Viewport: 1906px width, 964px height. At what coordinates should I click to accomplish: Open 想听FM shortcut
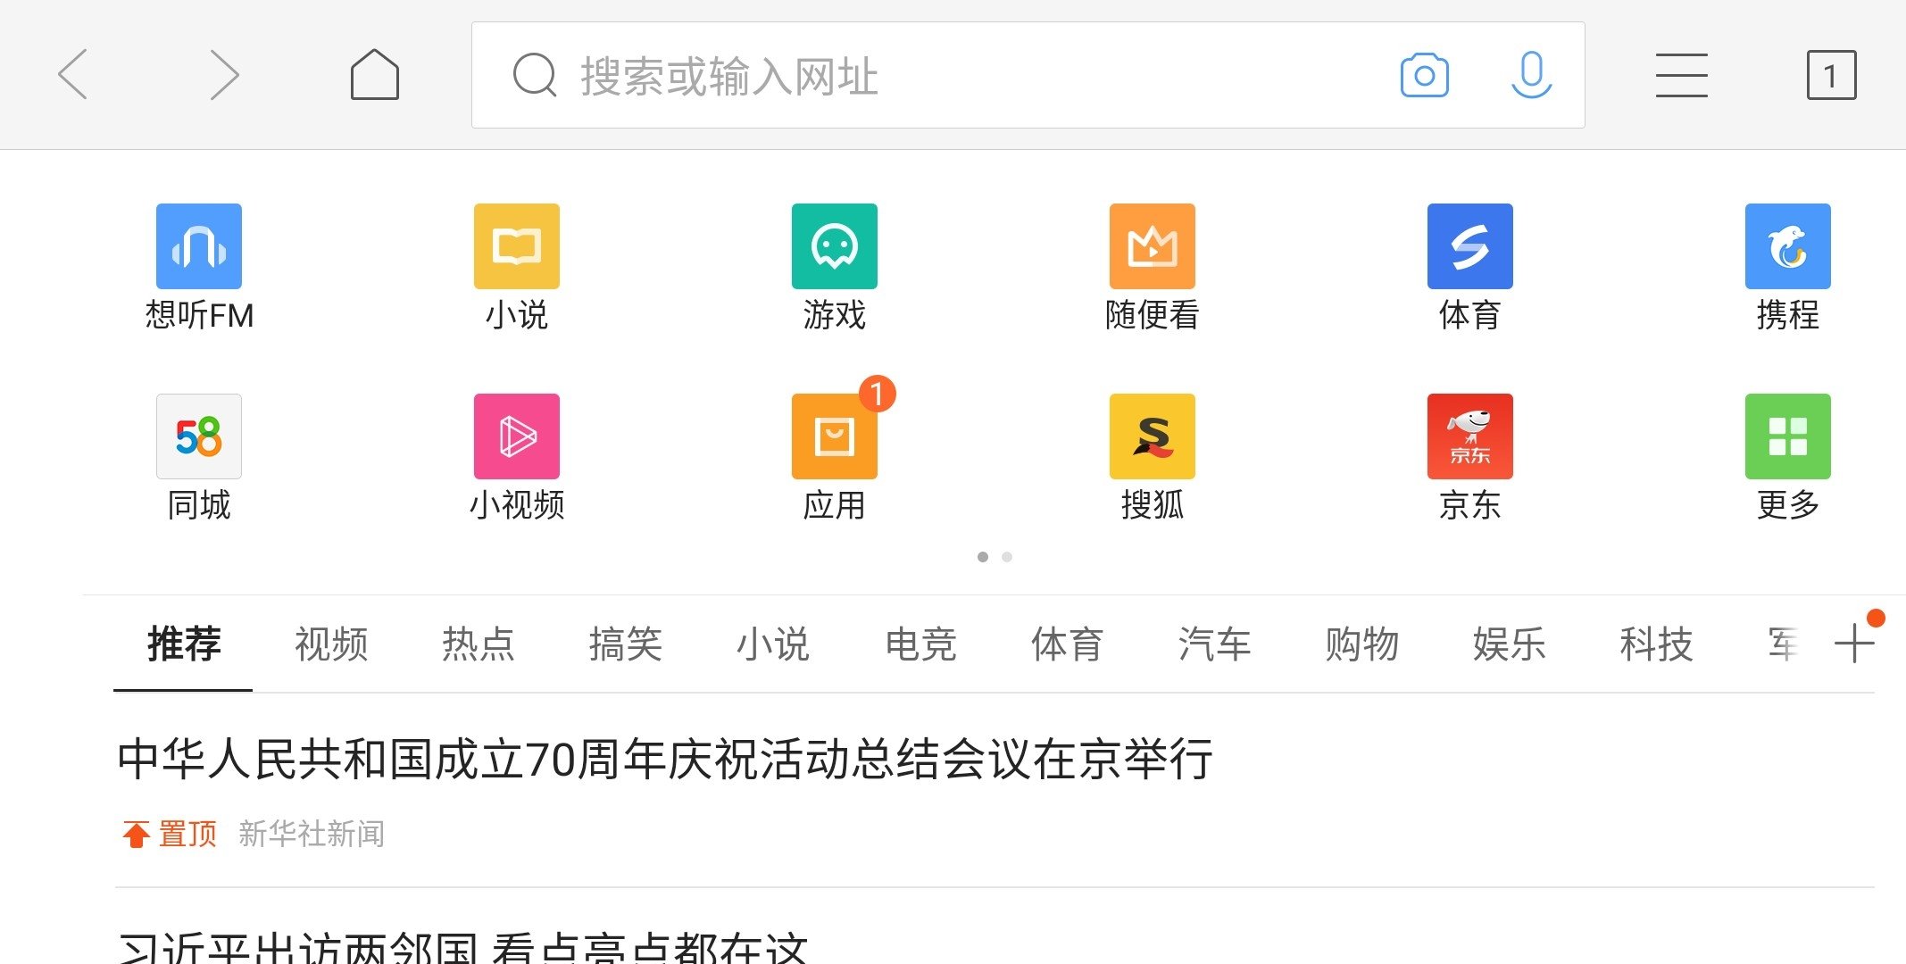tap(199, 267)
